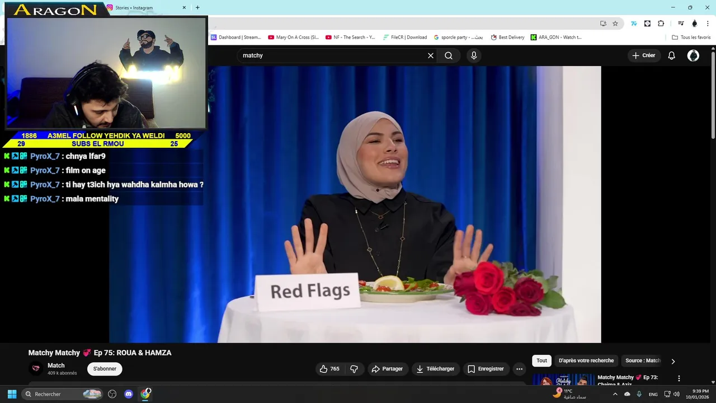Expand the Tous les favoris folder
This screenshot has width=716, height=403.
pyautogui.click(x=691, y=38)
